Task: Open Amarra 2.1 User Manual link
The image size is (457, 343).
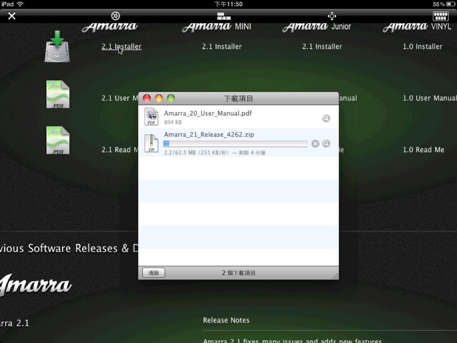Action: (120, 98)
